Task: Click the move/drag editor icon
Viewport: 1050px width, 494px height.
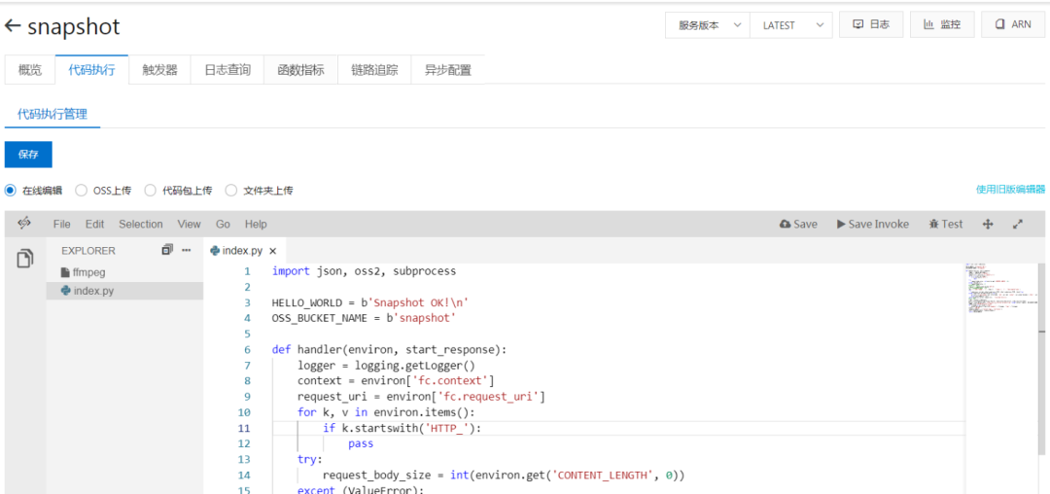Action: [988, 224]
